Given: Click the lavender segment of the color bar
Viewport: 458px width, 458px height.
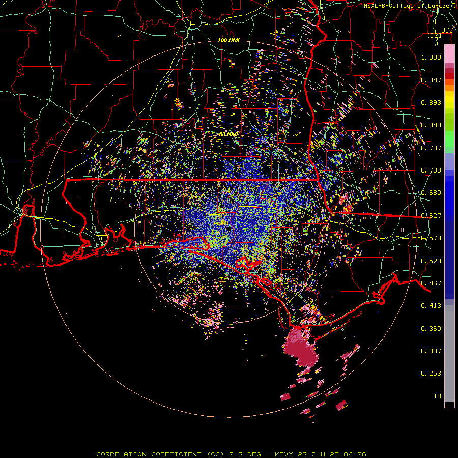Looking at the screenshot, I should click(449, 161).
